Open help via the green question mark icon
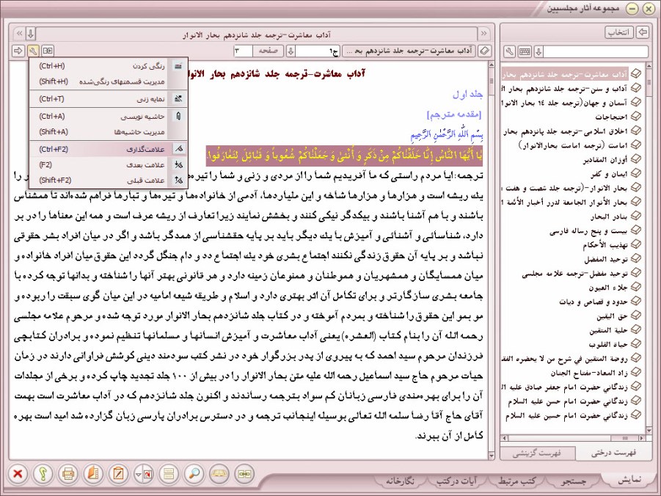The width and height of the screenshot is (661, 496). (43, 474)
